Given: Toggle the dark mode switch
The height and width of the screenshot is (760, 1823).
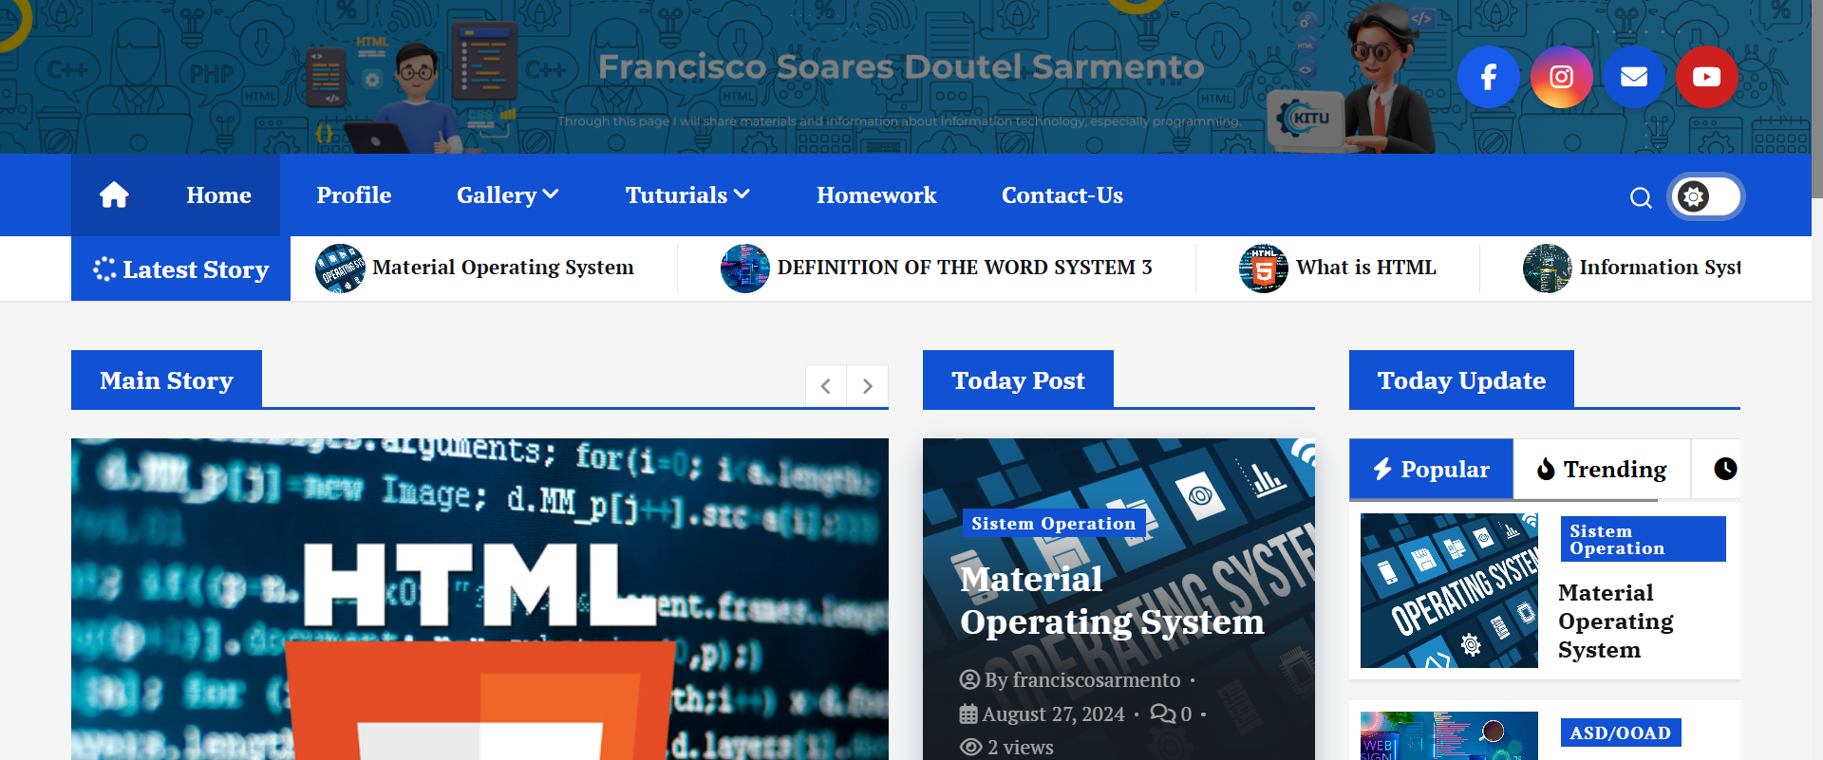Looking at the screenshot, I should click(1705, 196).
